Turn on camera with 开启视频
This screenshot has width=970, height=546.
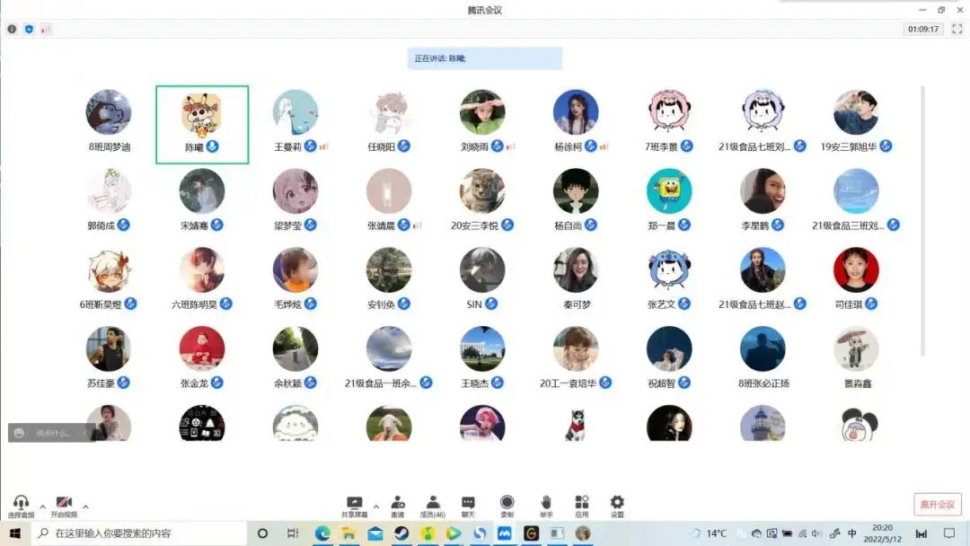[x=64, y=505]
